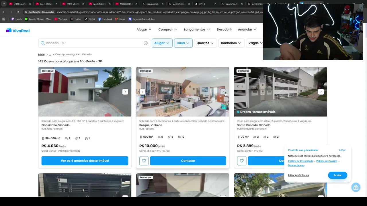The image size is (367, 206).
Task: Click the Rua Toscana address text
Action: point(147,129)
